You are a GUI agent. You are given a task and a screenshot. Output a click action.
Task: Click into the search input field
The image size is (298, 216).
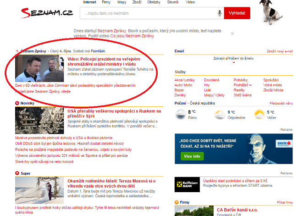pos(147,14)
